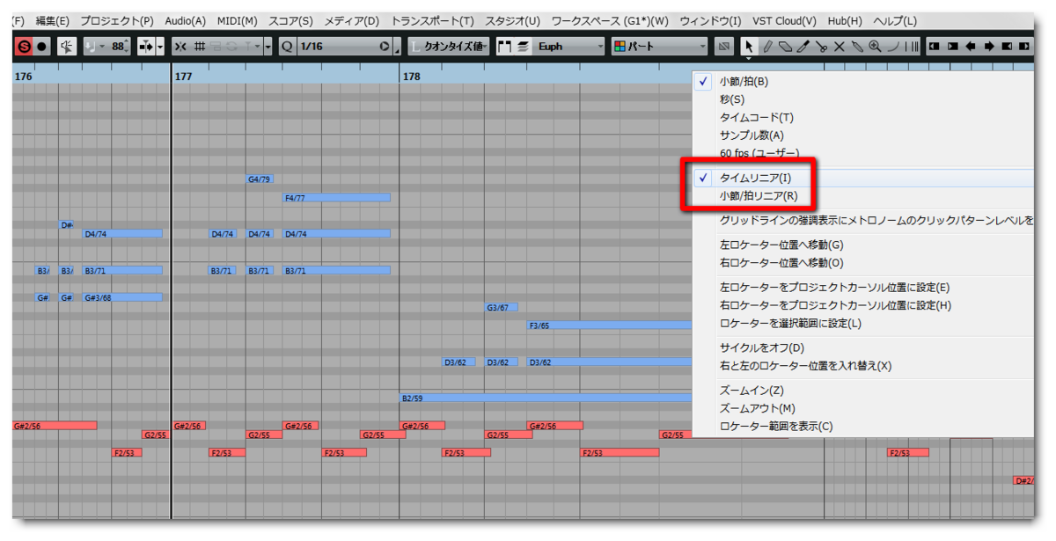This screenshot has width=1056, height=541.
Task: Toggle the red Solo Editor button
Action: (x=22, y=47)
